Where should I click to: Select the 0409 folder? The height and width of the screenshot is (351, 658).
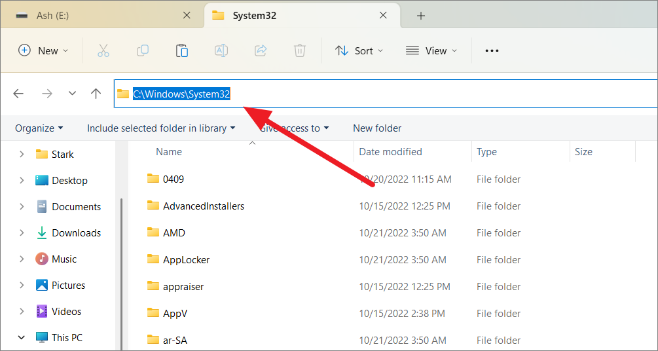click(174, 179)
